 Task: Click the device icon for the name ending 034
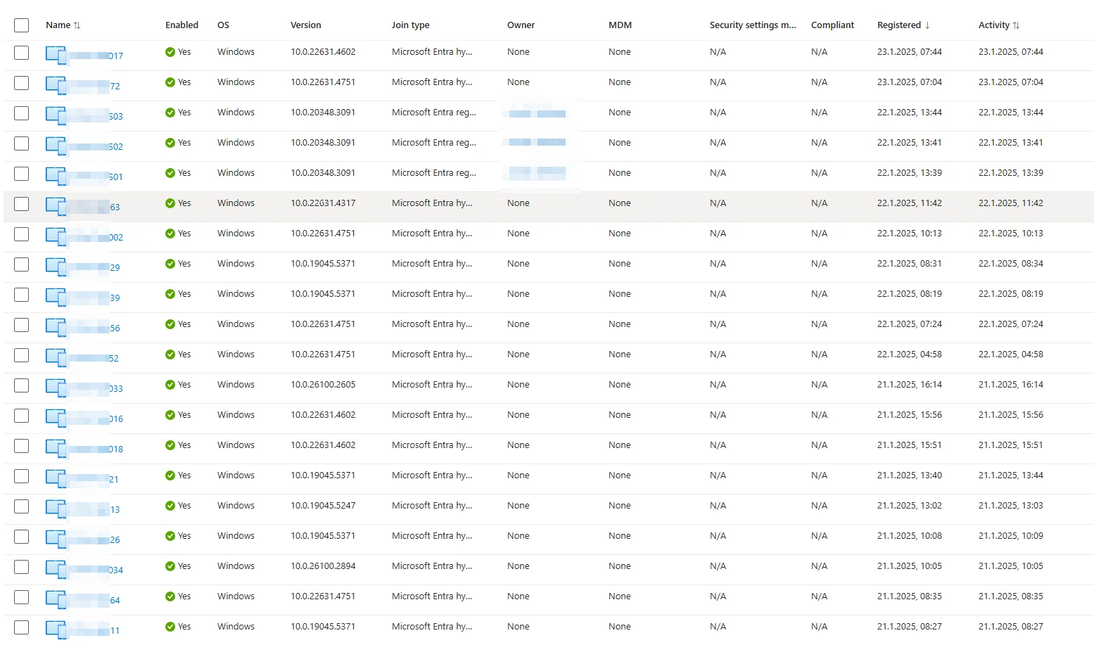pos(56,569)
